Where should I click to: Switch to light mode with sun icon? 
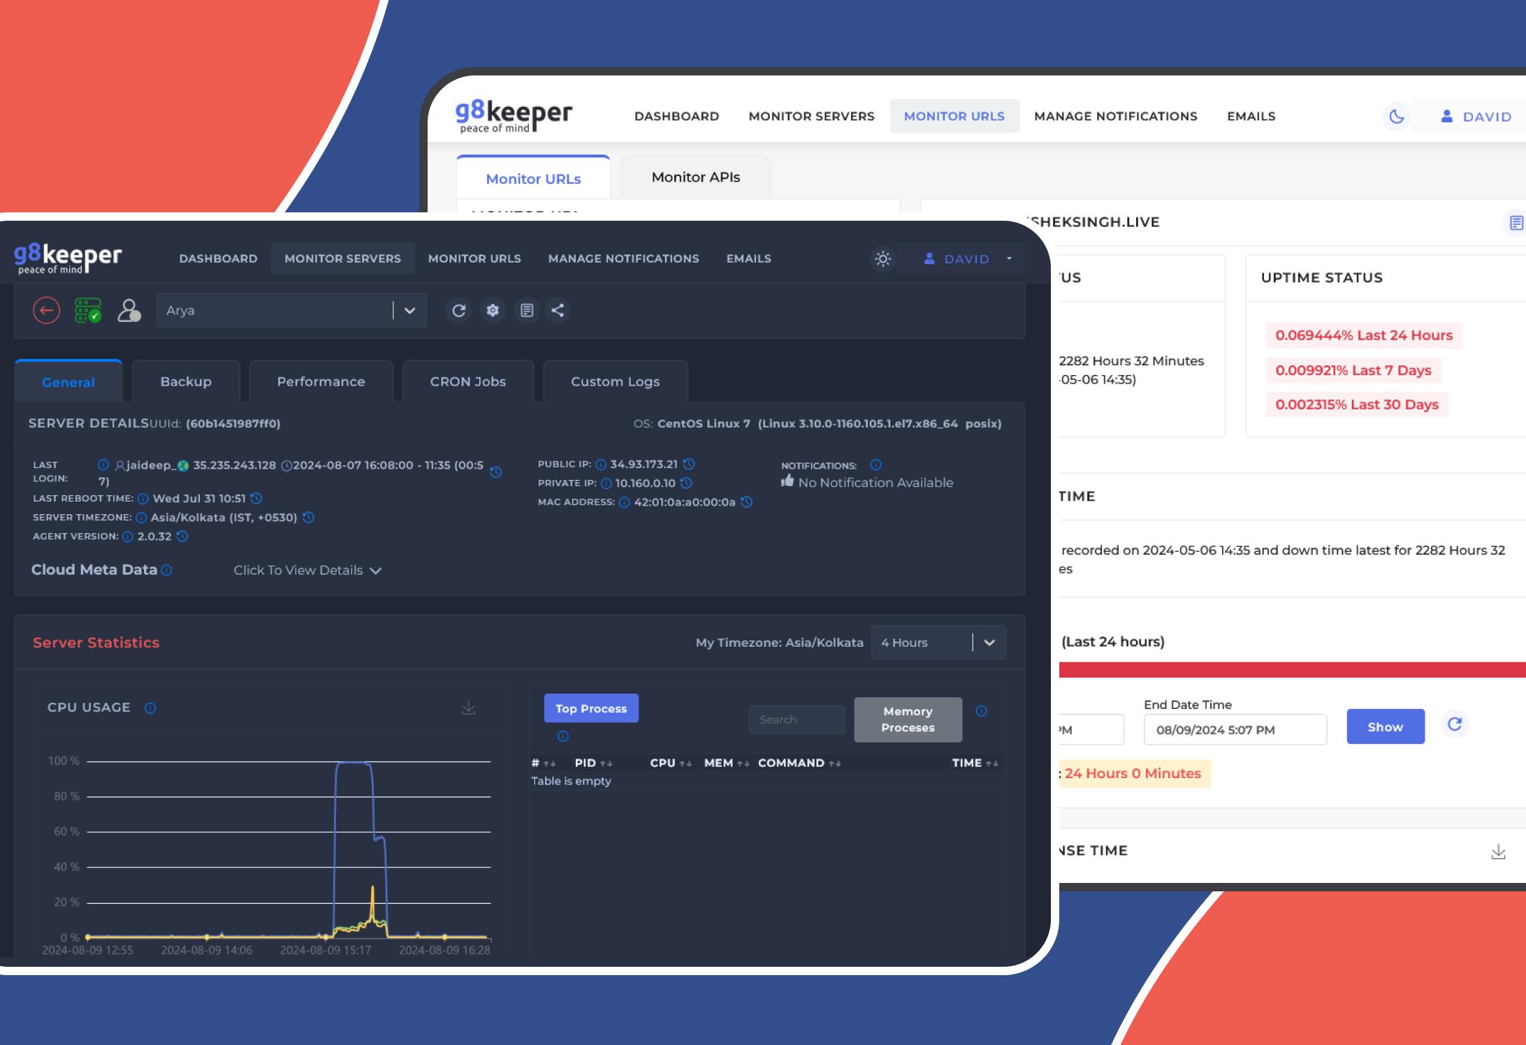[x=883, y=258]
